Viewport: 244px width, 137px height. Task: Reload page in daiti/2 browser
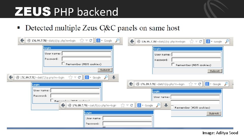201,41
